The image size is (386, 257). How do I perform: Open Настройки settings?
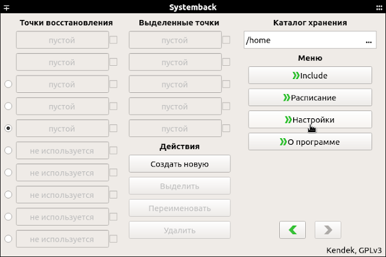click(x=310, y=119)
